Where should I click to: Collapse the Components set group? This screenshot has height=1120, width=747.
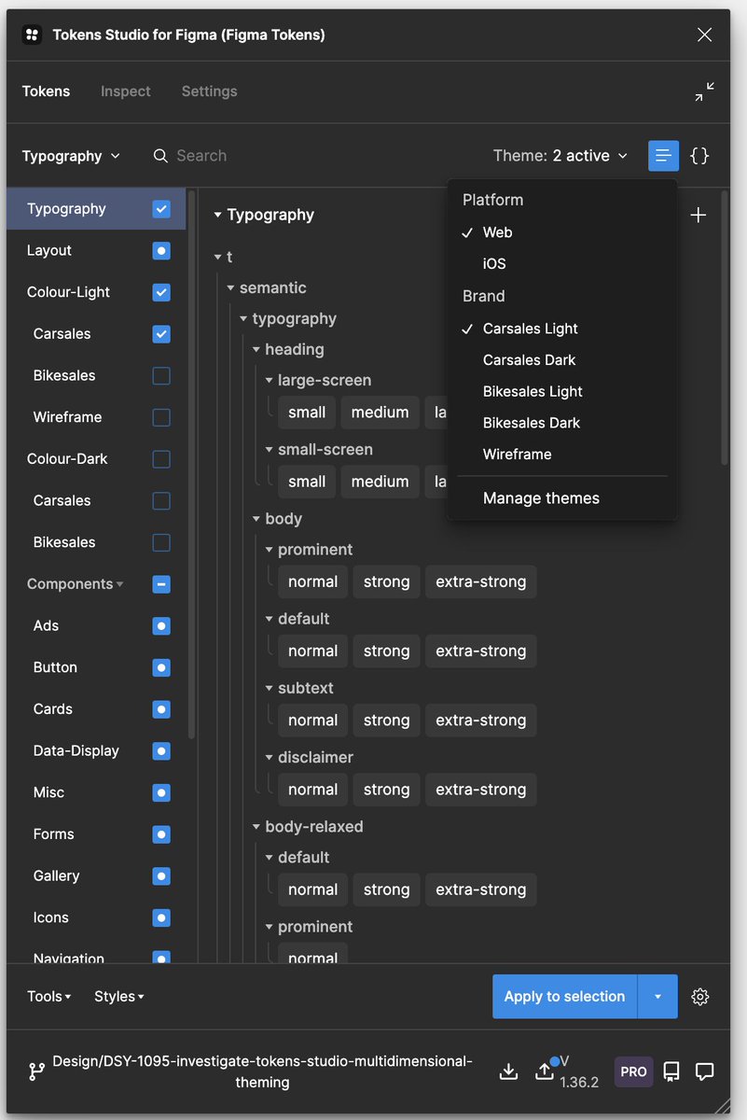76,584
